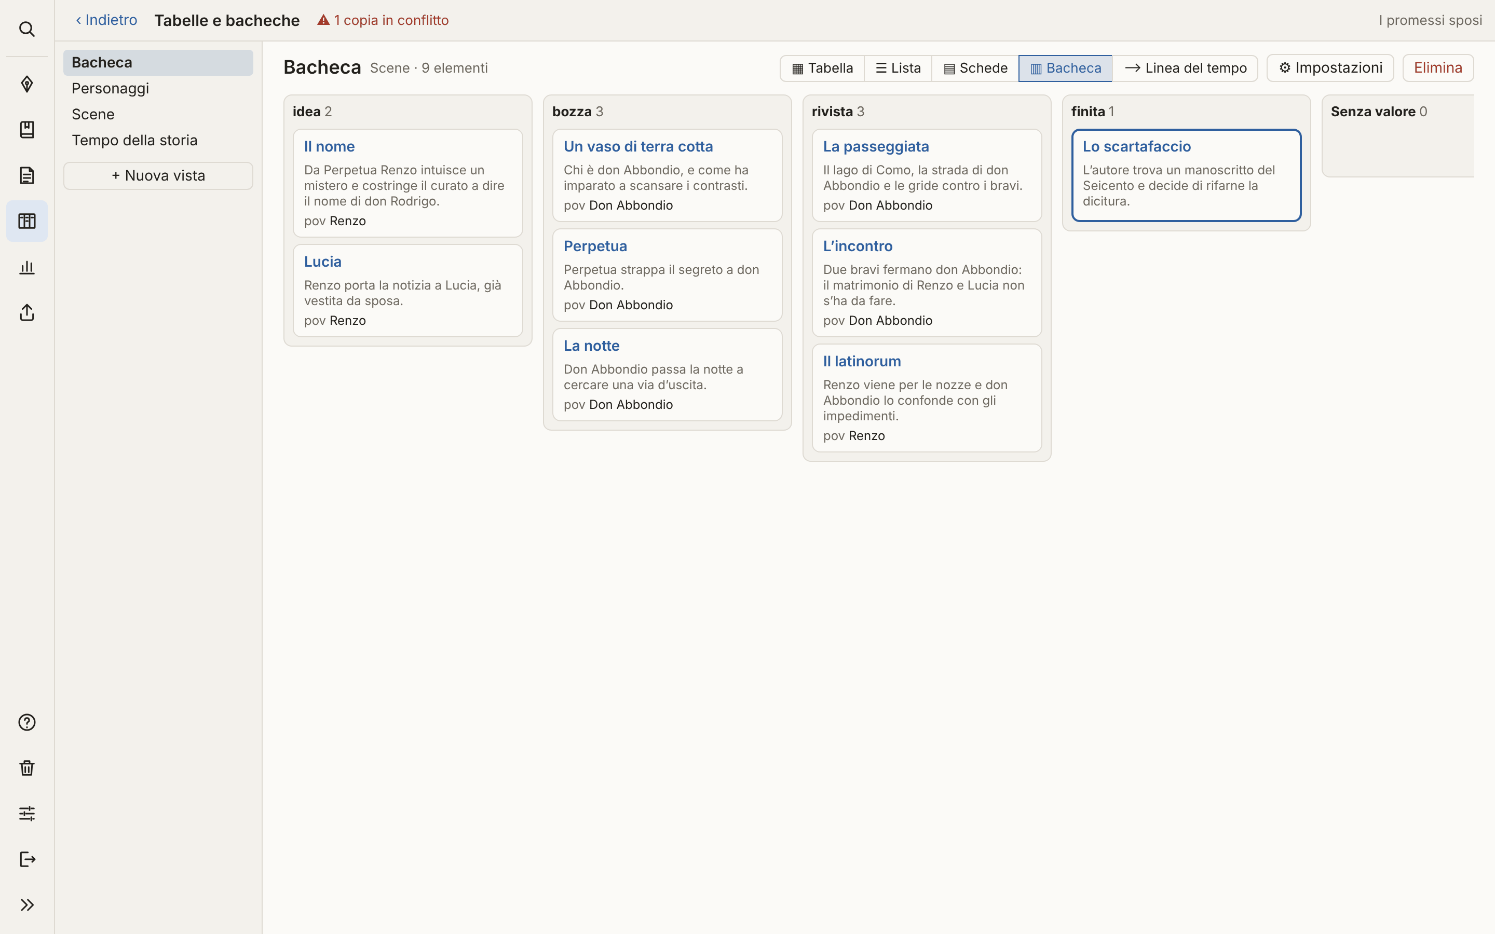Viewport: 1495px width, 934px height.
Task: Open the document page icon
Action: click(x=26, y=175)
